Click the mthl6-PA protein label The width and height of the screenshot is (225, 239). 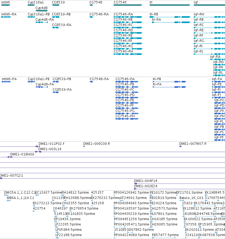click(9, 79)
